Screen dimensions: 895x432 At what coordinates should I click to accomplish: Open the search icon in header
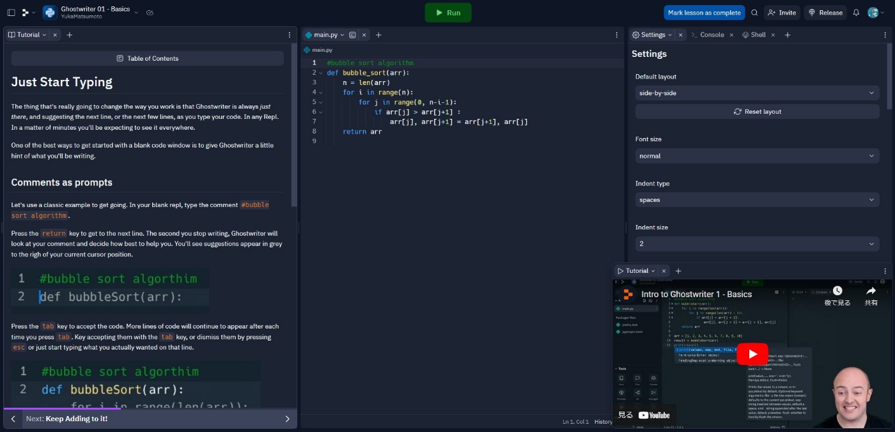[x=754, y=12]
